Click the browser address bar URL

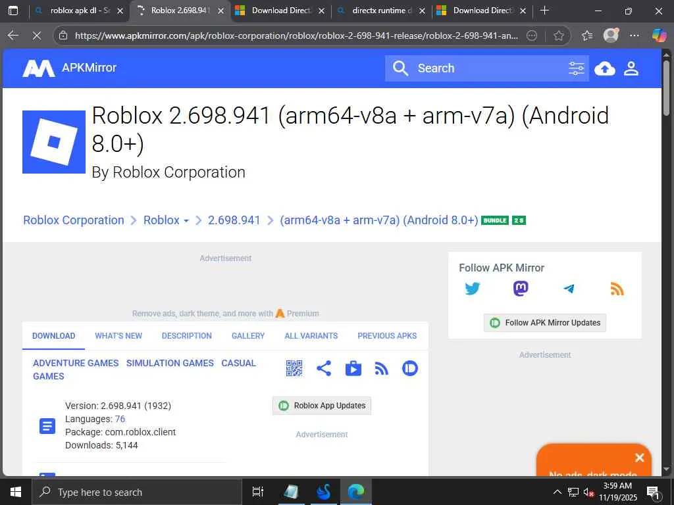297,36
